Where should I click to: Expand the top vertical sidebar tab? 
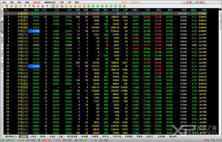(2, 14)
